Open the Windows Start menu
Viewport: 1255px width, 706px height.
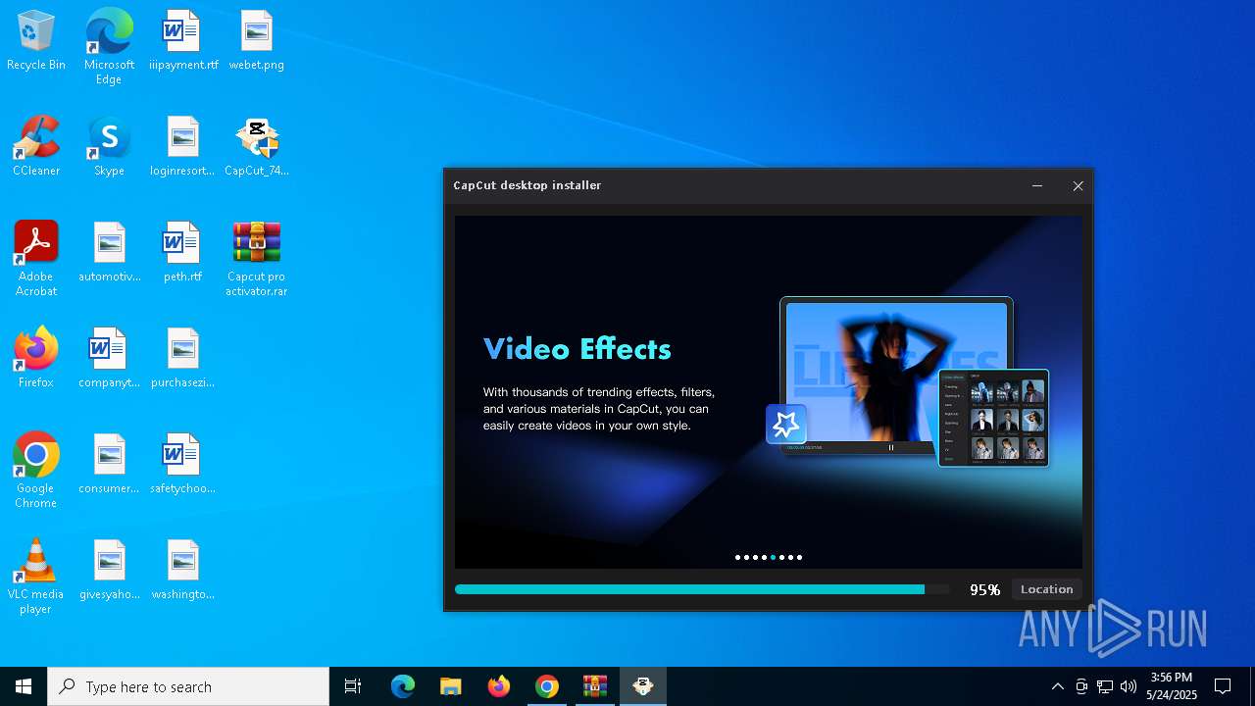pyautogui.click(x=24, y=686)
